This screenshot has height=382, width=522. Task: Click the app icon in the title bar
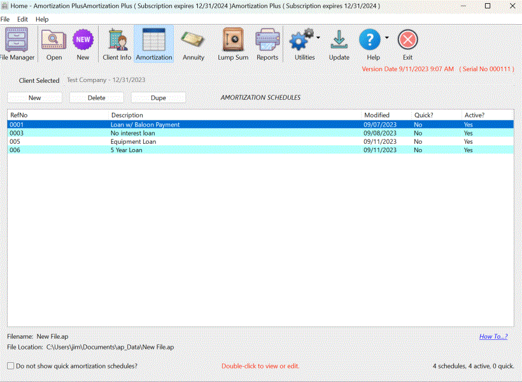[4, 6]
